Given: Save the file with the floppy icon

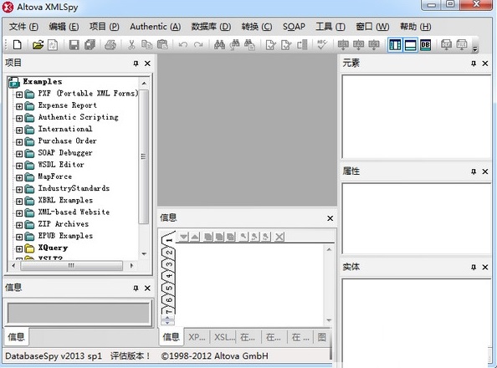Looking at the screenshot, I should (x=74, y=44).
